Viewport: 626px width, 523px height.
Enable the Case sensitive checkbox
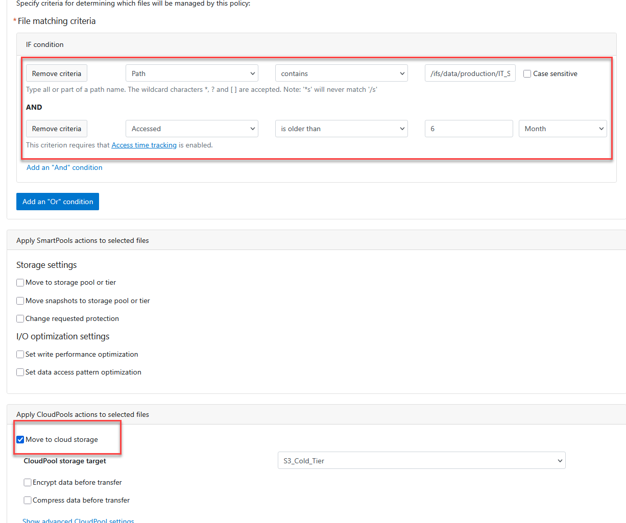(x=527, y=74)
